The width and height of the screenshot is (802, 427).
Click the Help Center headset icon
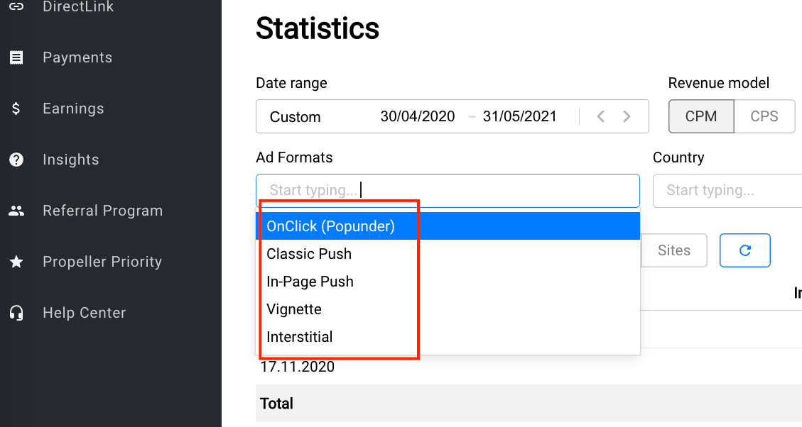[16, 313]
